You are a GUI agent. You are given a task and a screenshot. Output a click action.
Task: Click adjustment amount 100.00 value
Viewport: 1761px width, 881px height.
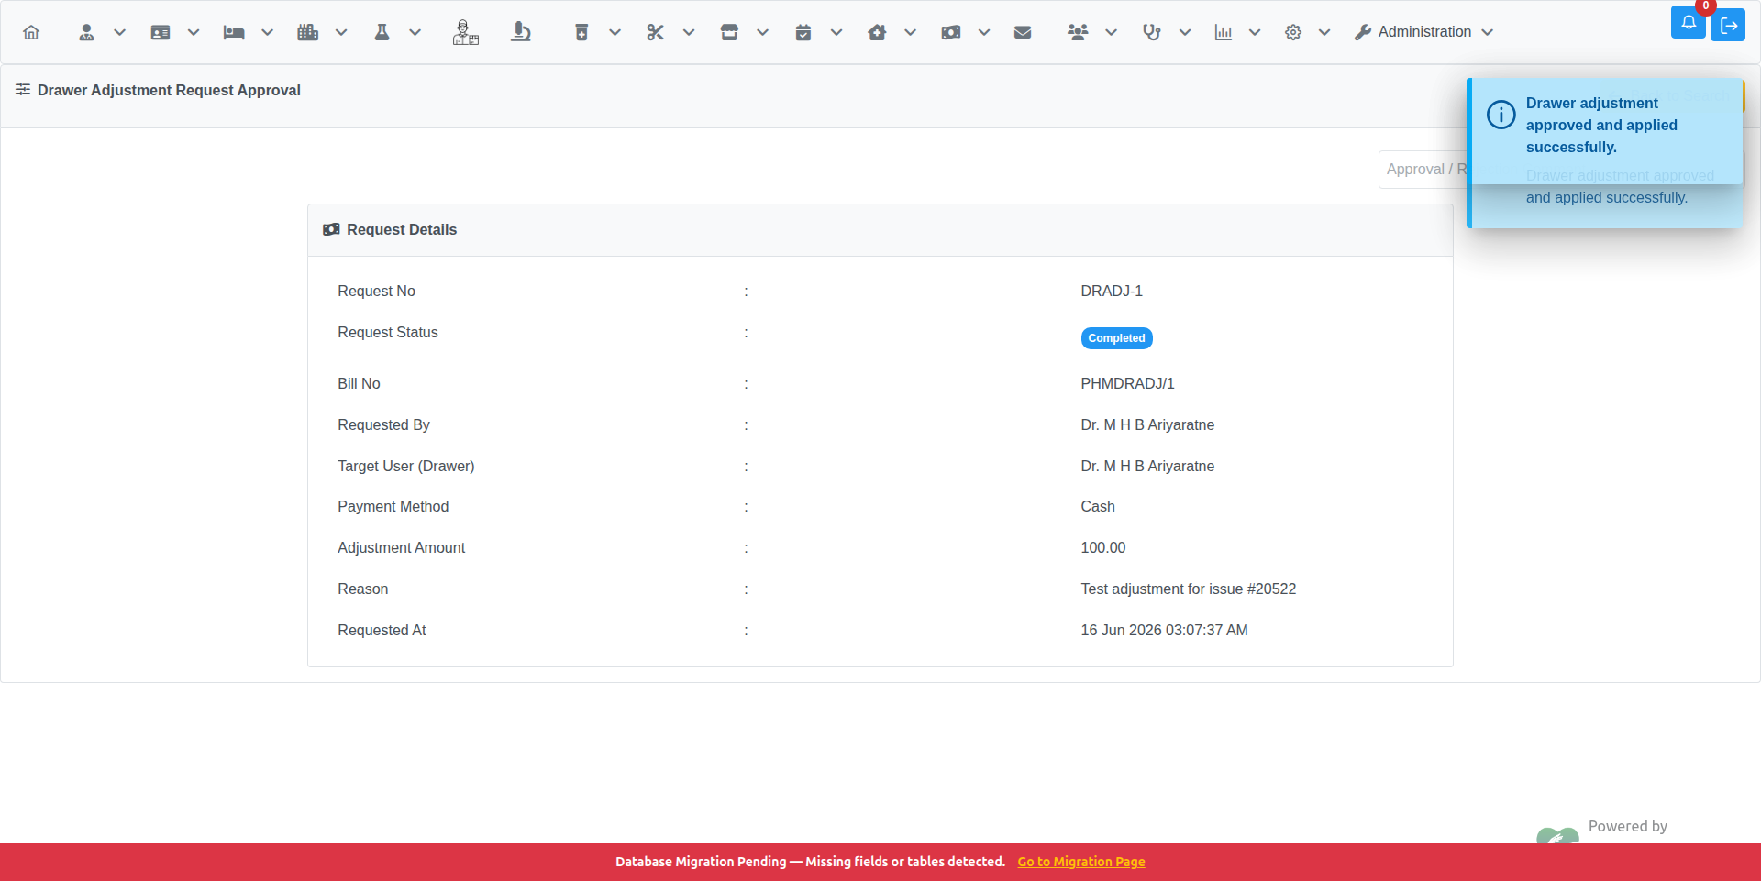click(1102, 547)
